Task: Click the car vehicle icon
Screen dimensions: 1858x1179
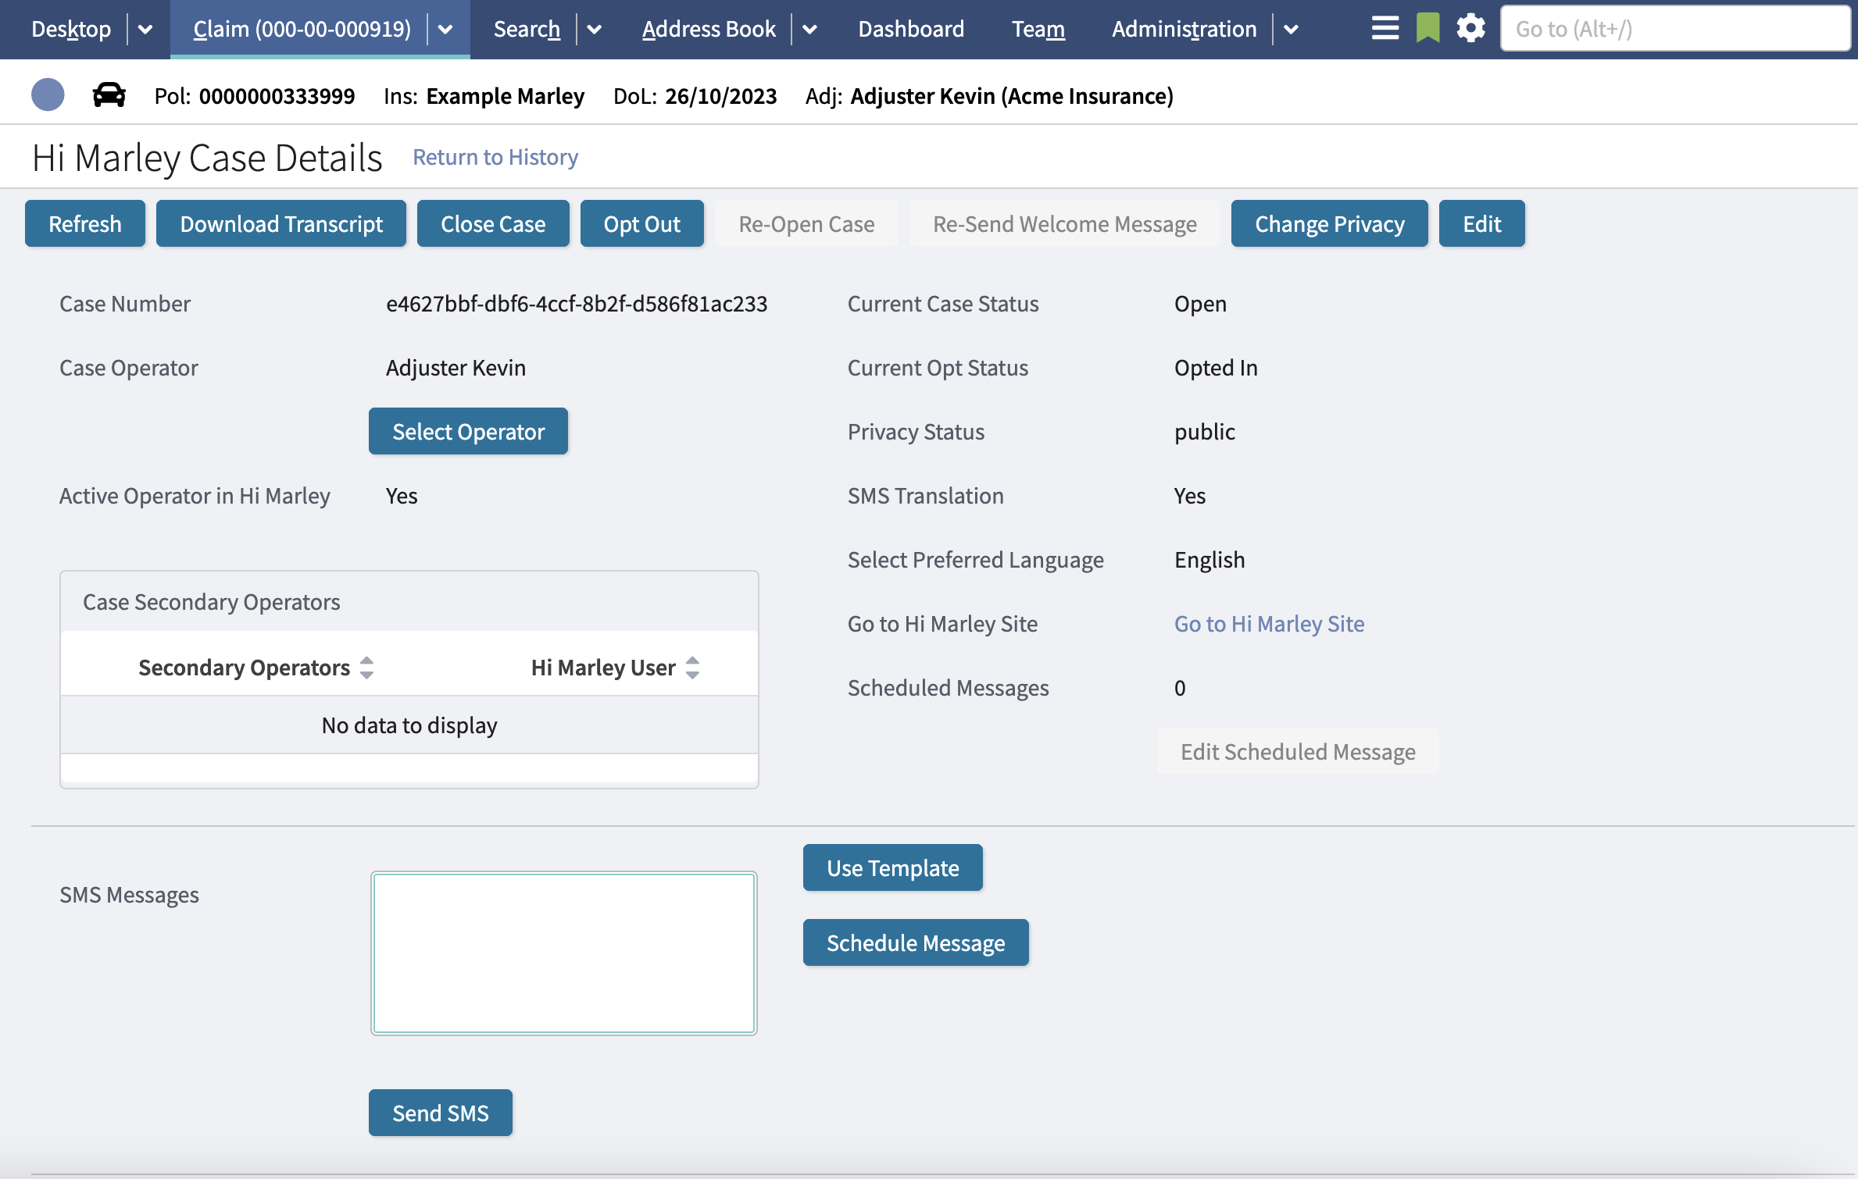Action: click(x=109, y=95)
